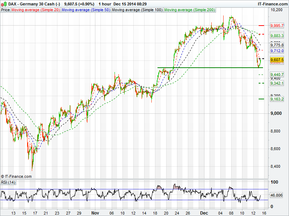289x216 pixels.
Task: Click the Price legend label
Action: tap(5, 10)
